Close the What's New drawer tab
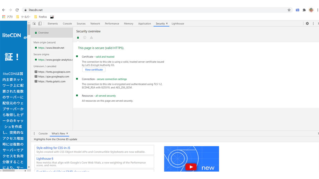 click(67, 133)
